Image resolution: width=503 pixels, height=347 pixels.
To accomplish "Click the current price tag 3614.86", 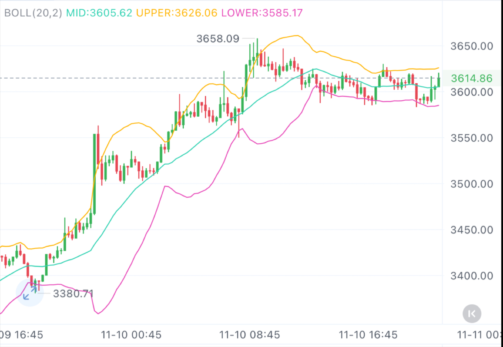I will pos(472,78).
